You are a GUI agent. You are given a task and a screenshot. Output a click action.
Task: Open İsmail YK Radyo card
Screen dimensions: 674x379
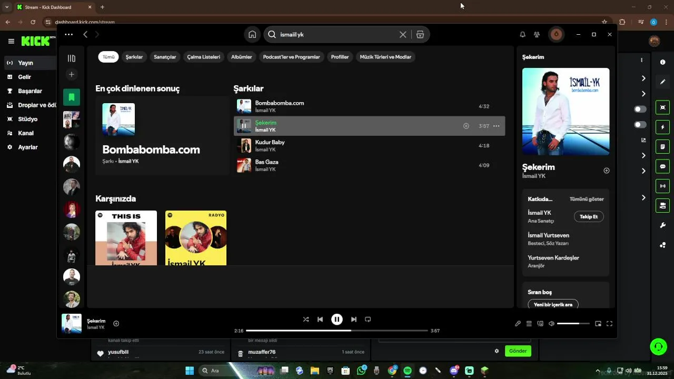(x=196, y=238)
